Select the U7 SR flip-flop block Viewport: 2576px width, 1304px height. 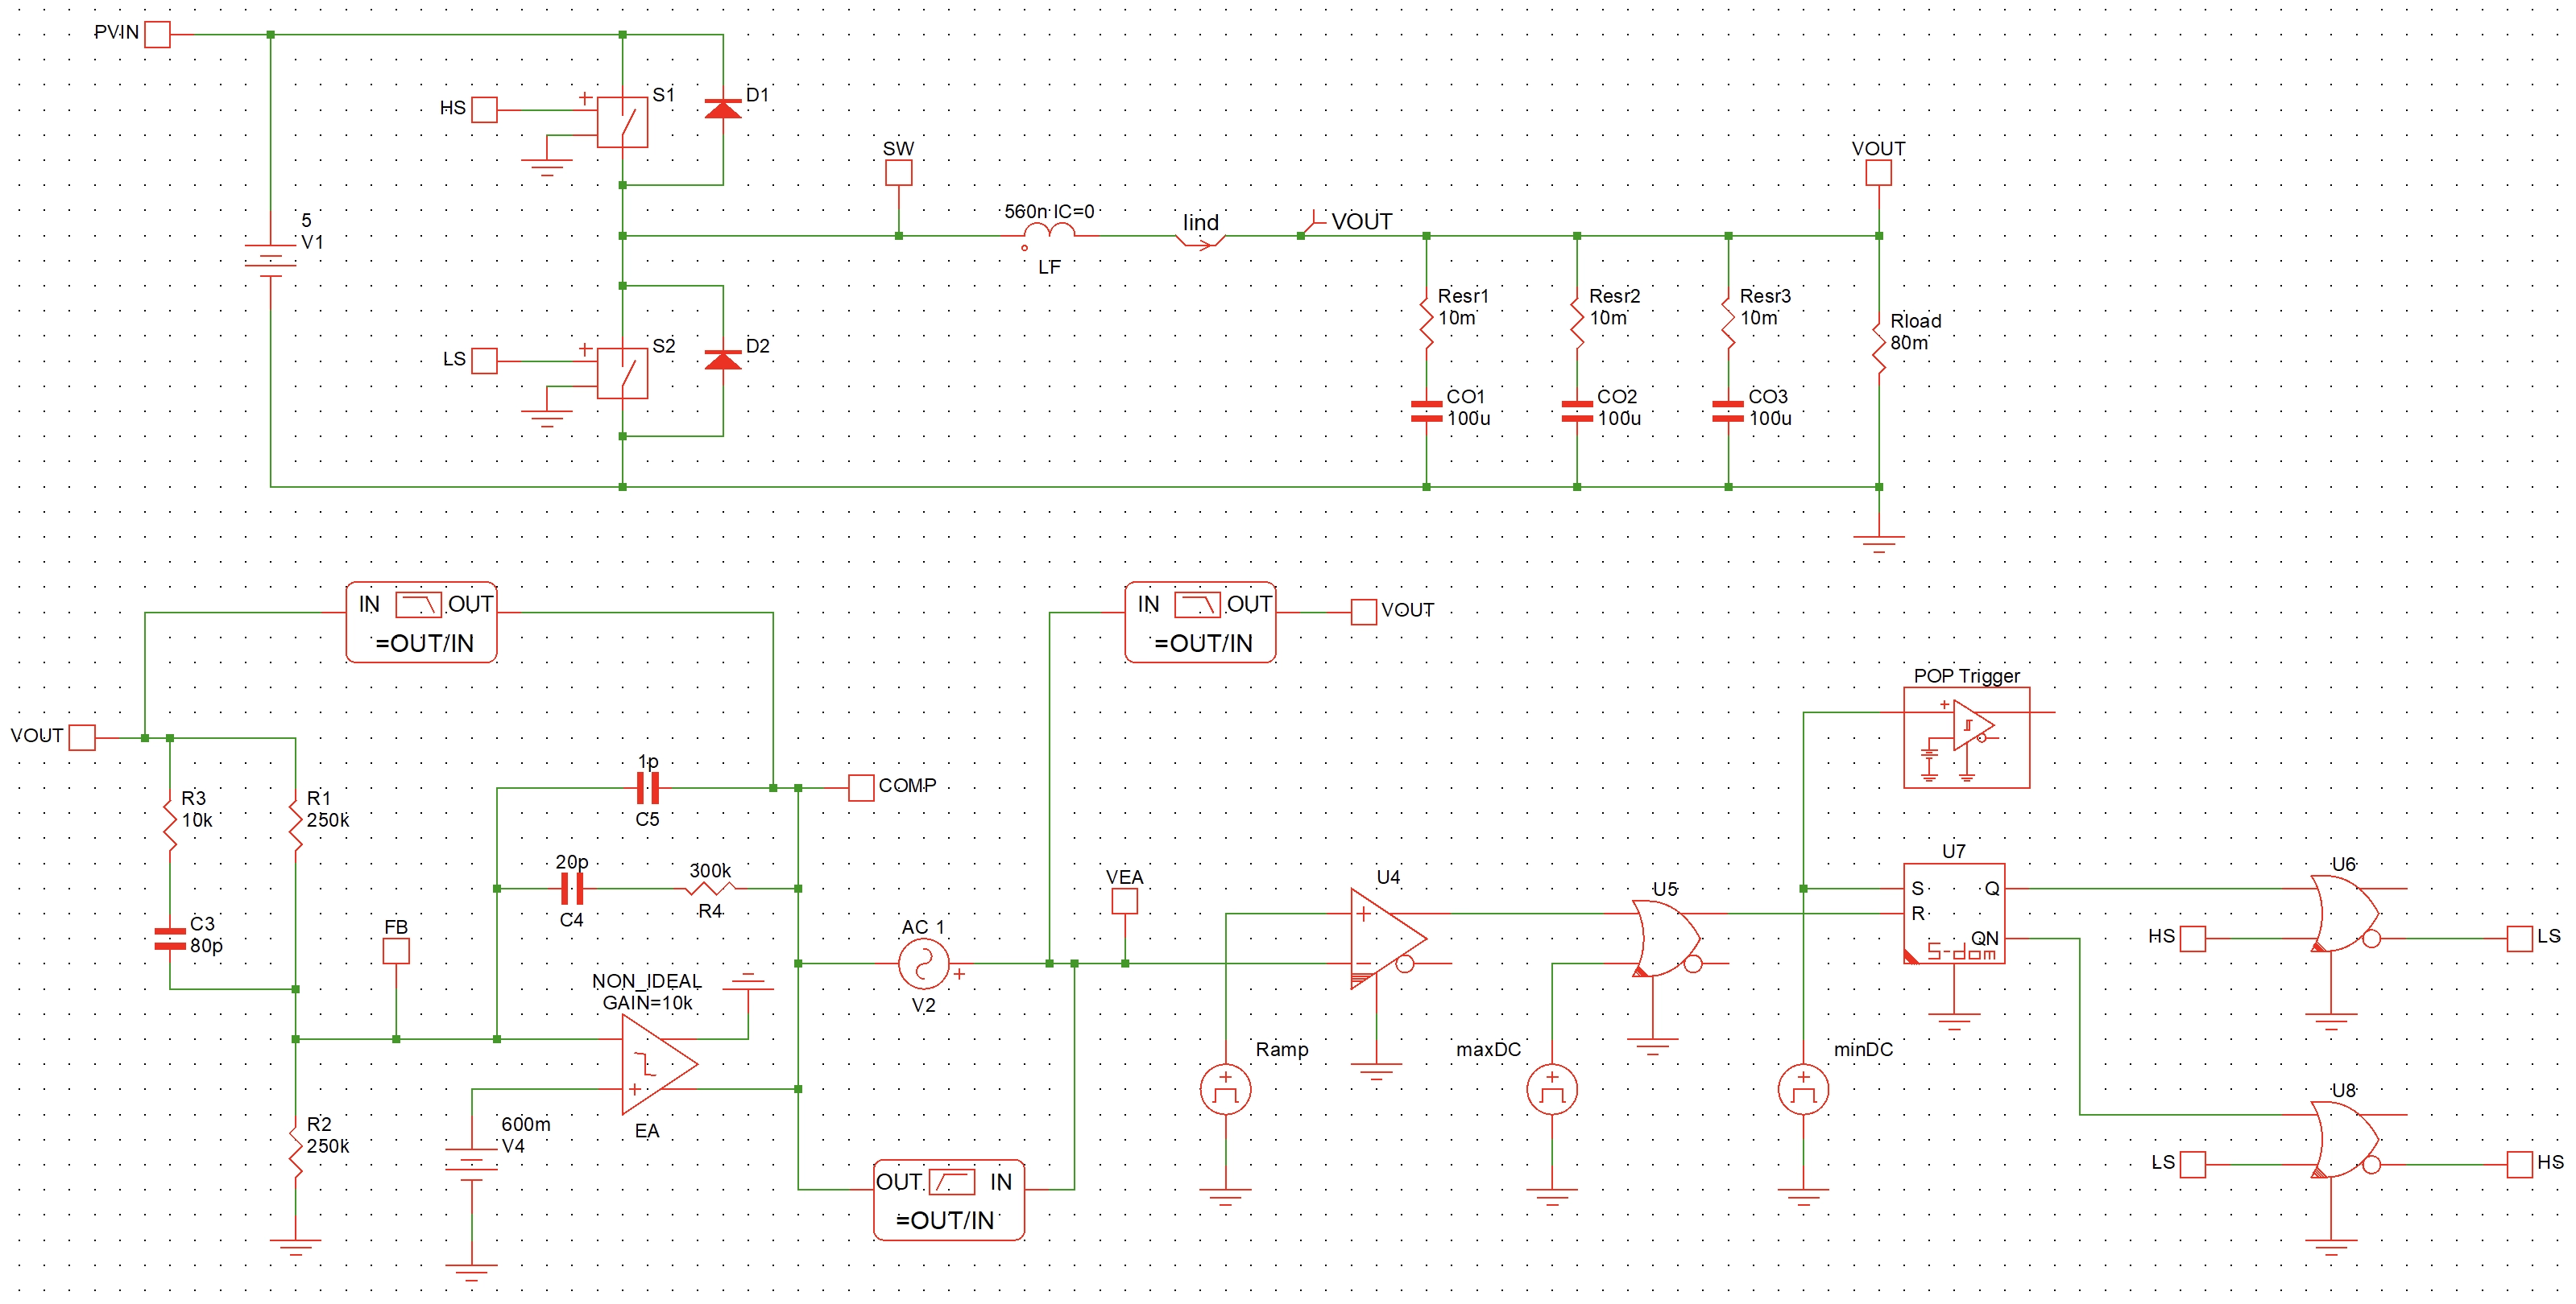click(1954, 914)
